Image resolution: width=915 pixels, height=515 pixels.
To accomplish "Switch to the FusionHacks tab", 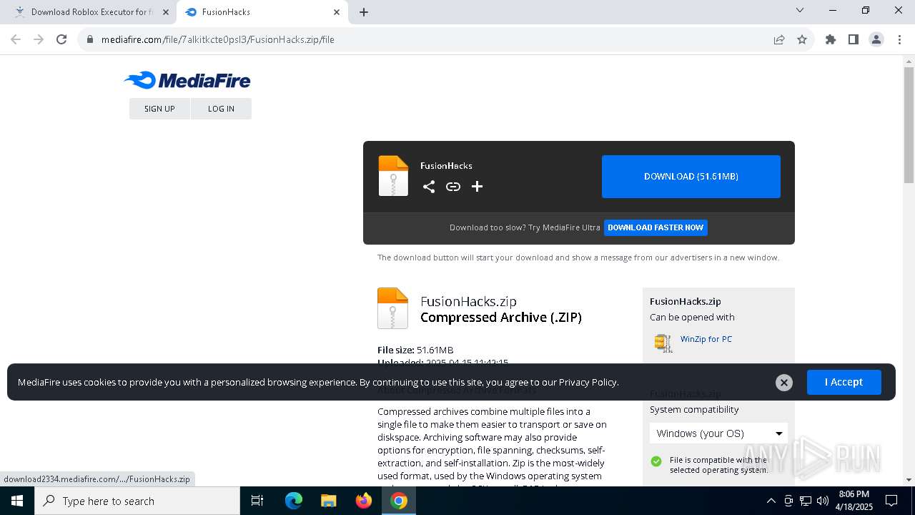I will [x=263, y=12].
